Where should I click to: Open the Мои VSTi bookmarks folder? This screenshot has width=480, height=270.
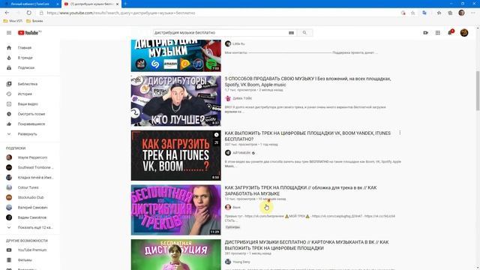(13, 21)
